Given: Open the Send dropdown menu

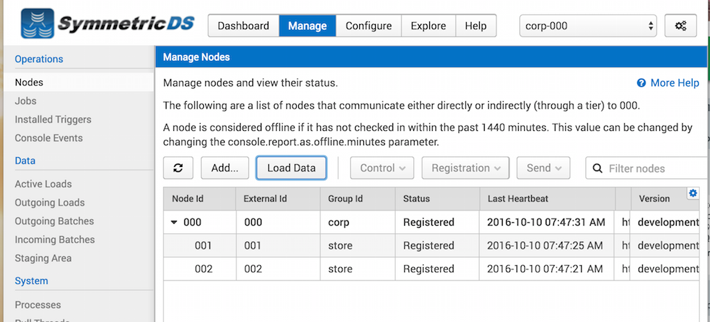Looking at the screenshot, I should [x=544, y=168].
